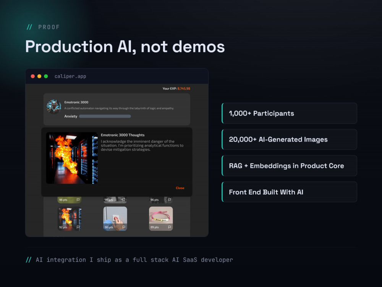The height and width of the screenshot is (287, 382).
Task: Click the AI integration footer caption
Action: (134, 260)
